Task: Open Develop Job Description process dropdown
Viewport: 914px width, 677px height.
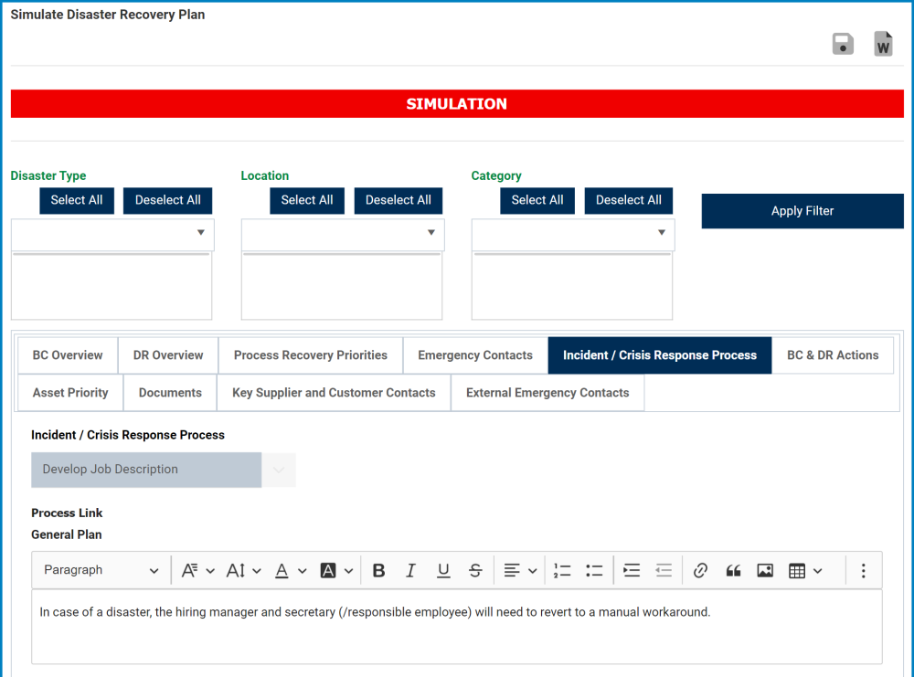Action: click(x=164, y=470)
